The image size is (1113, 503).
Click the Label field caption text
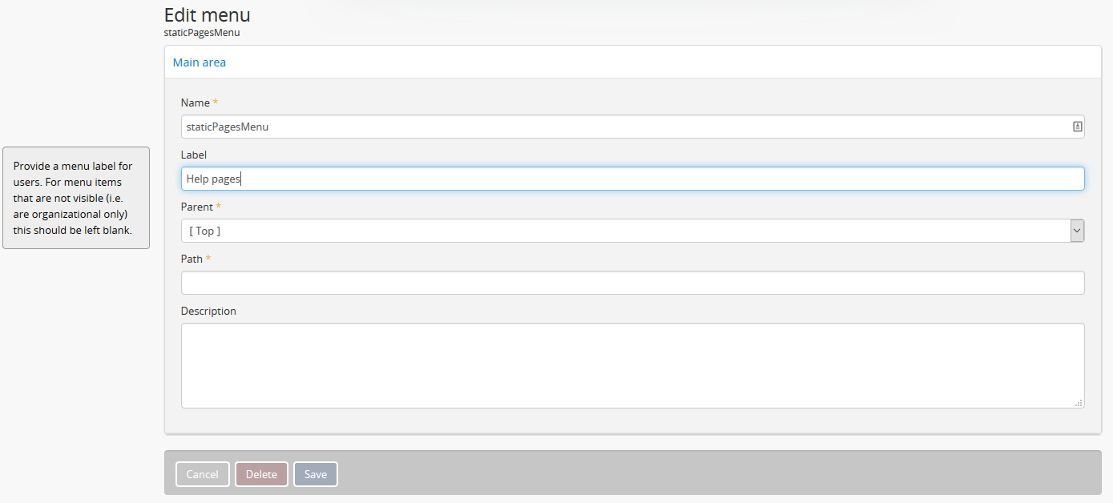pos(194,155)
